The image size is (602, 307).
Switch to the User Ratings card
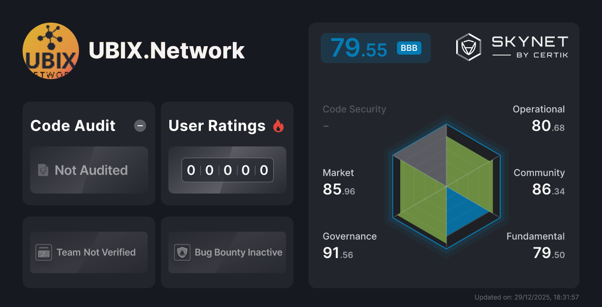click(227, 153)
